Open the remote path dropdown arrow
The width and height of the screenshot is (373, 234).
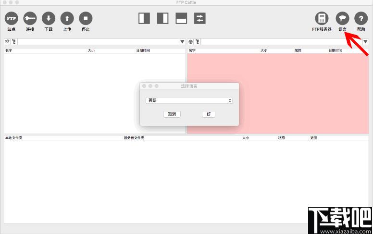[365, 42]
